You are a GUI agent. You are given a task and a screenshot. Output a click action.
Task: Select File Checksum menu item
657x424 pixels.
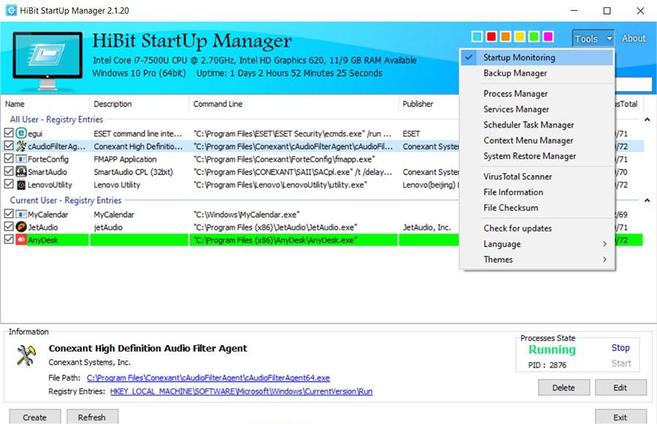point(537,207)
